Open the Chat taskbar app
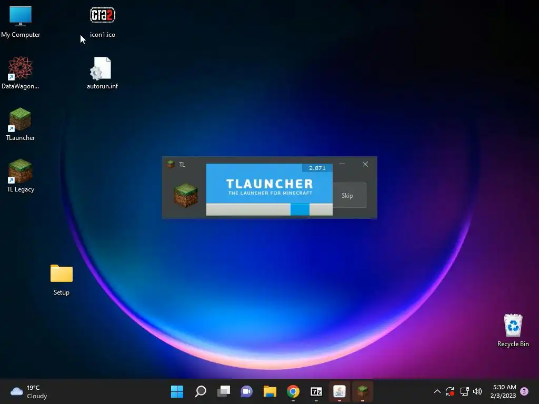The image size is (539, 404). click(246, 391)
